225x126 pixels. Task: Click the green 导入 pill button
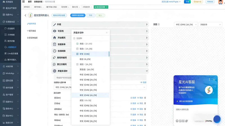100,15
